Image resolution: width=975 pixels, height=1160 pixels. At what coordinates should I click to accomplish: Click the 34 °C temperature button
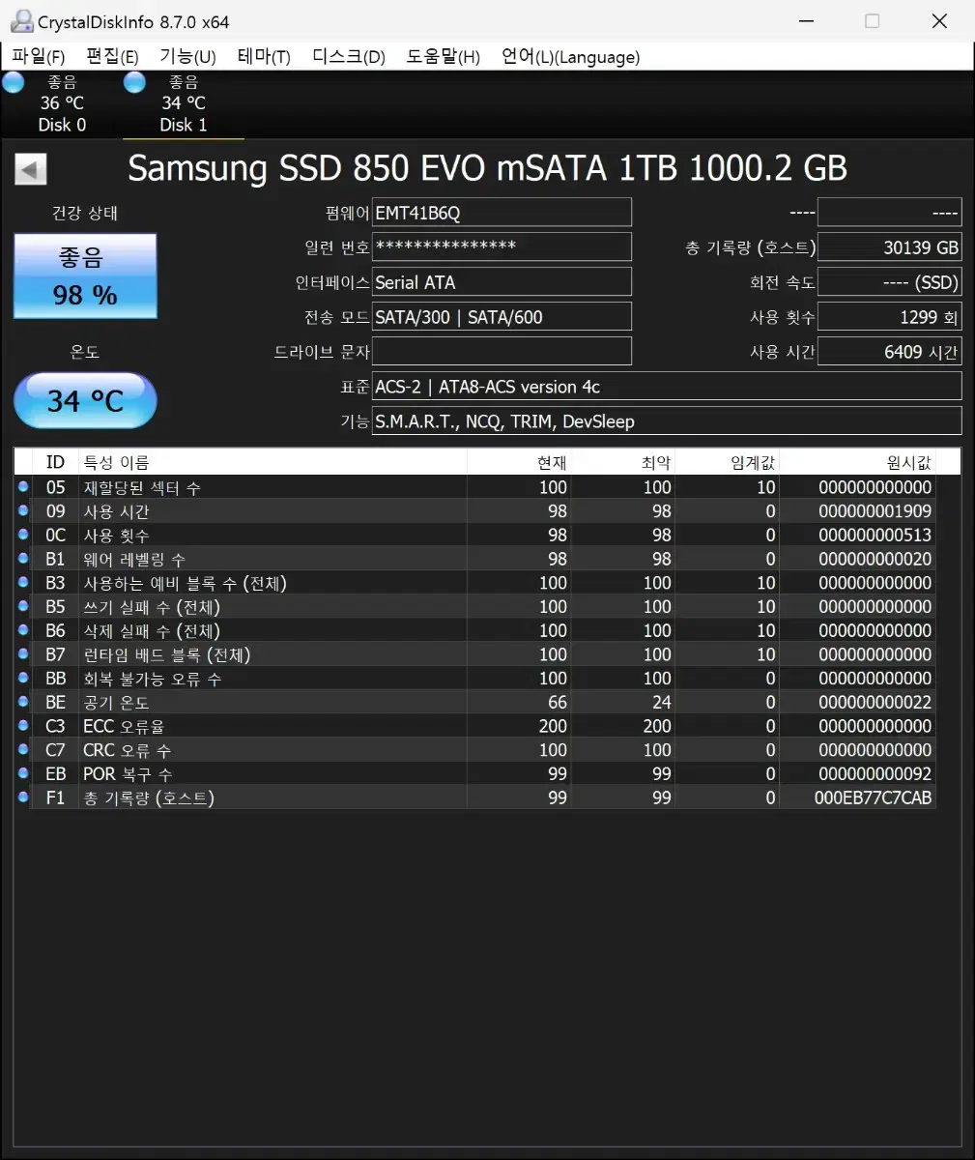(85, 400)
